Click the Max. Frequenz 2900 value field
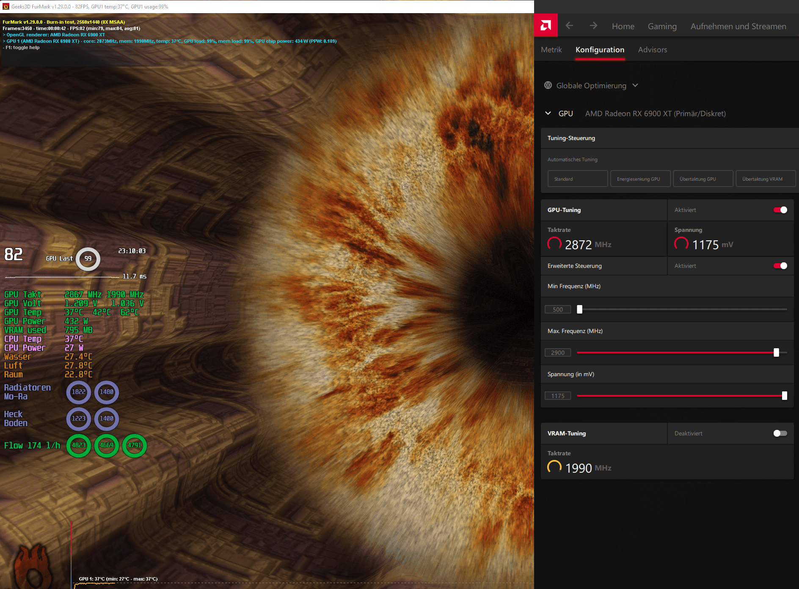 [558, 352]
